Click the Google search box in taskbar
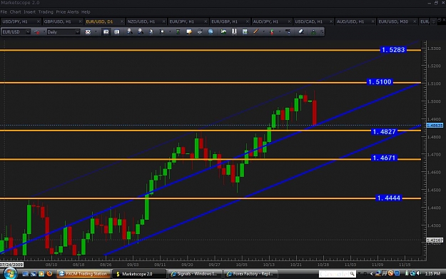Screen dimensions: 446x279 [337, 274]
